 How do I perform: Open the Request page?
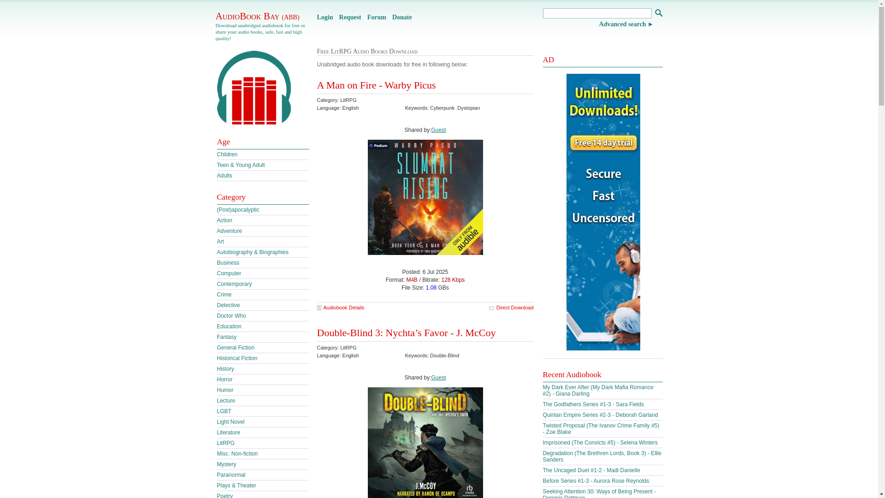pyautogui.click(x=350, y=18)
